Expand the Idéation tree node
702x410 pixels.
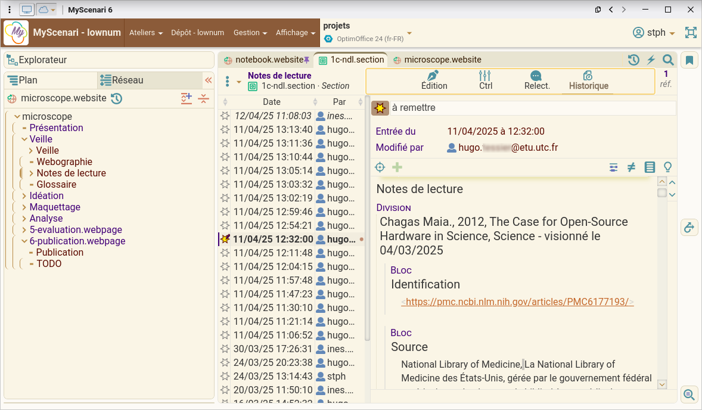tap(24, 195)
